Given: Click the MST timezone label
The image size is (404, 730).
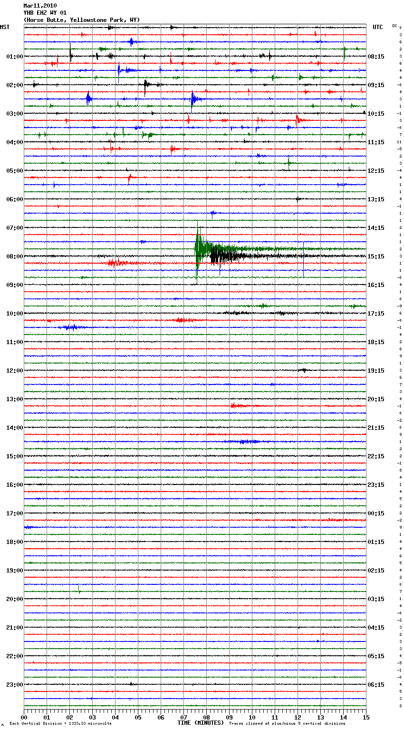Looking at the screenshot, I should (x=5, y=27).
